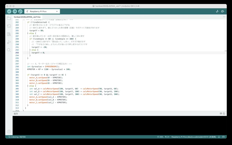Image resolution: width=232 pixels, height=145 pixels.
Task: Open the board selector Raspberry Pi Pico dropdown
Action: [42, 11]
